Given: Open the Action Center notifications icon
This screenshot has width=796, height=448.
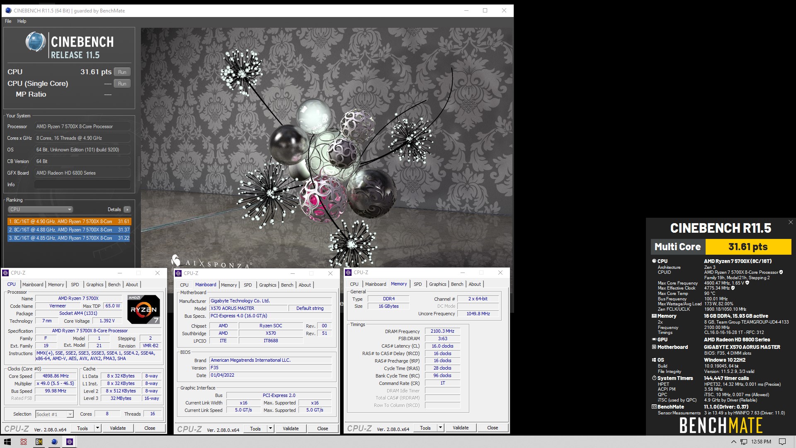Looking at the screenshot, I should [x=782, y=442].
